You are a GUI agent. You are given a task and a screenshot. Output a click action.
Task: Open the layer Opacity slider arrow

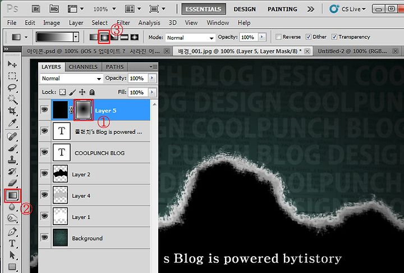(152, 78)
